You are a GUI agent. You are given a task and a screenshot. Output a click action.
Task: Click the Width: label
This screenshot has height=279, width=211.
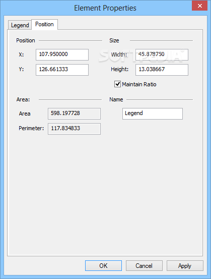[119, 54]
